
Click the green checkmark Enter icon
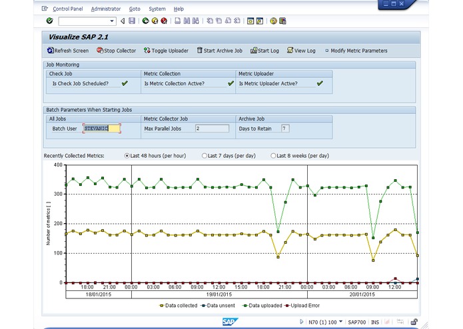coord(49,21)
